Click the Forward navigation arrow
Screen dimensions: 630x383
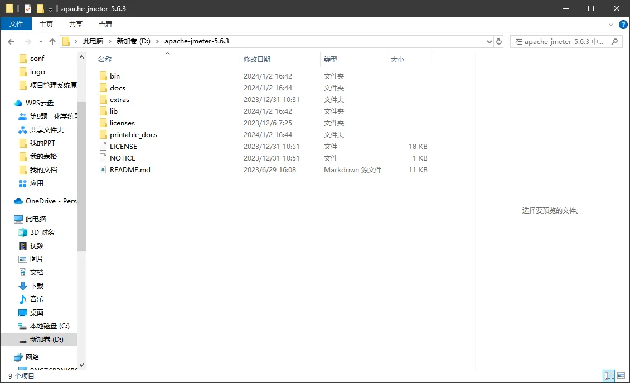coord(28,41)
